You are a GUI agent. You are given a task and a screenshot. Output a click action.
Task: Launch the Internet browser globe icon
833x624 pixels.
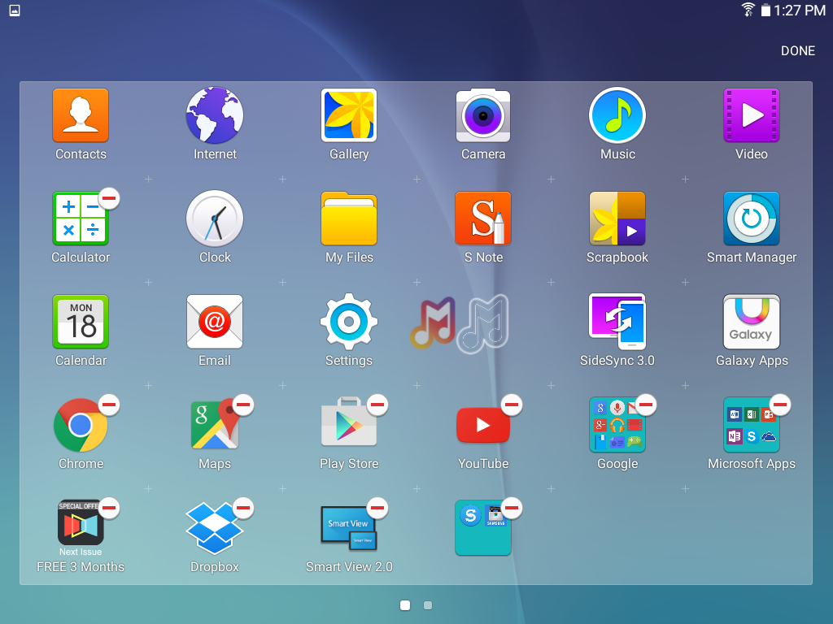pos(215,115)
